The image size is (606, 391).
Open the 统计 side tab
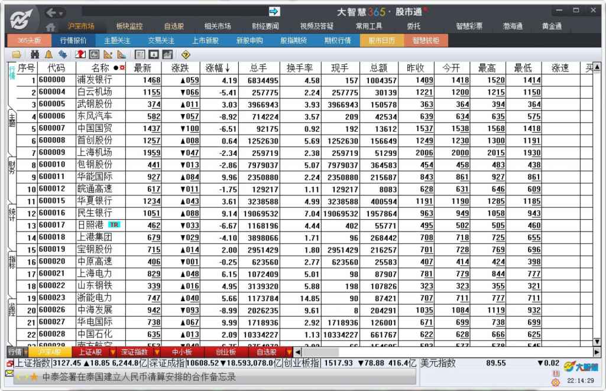click(12, 214)
